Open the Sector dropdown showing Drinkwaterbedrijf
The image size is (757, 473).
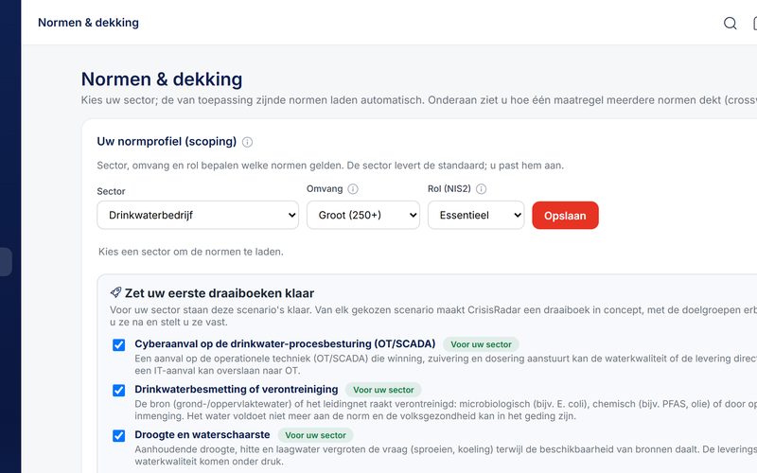click(198, 216)
